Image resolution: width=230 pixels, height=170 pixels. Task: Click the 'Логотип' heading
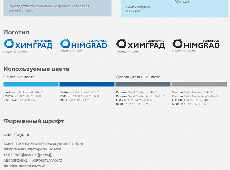16,32
